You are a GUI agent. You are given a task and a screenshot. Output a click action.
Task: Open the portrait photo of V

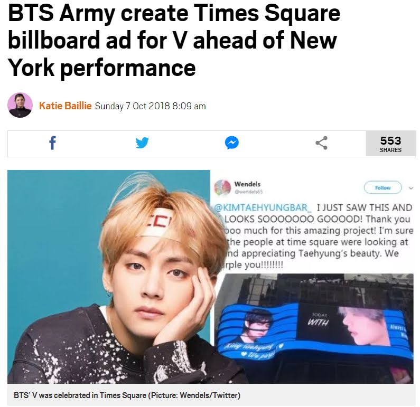coord(109,277)
